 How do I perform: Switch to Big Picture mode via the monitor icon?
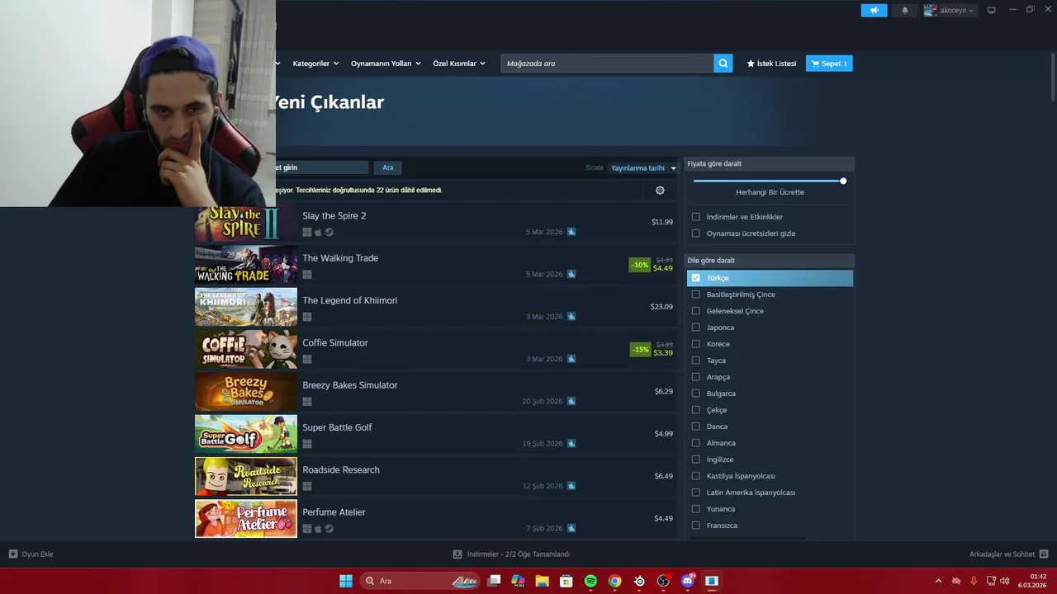coord(992,11)
